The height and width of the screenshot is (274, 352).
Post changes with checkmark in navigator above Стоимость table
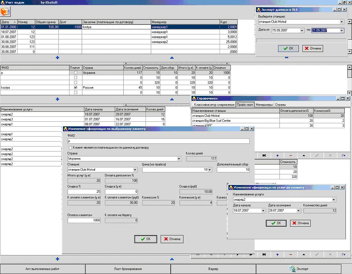[x=317, y=156]
